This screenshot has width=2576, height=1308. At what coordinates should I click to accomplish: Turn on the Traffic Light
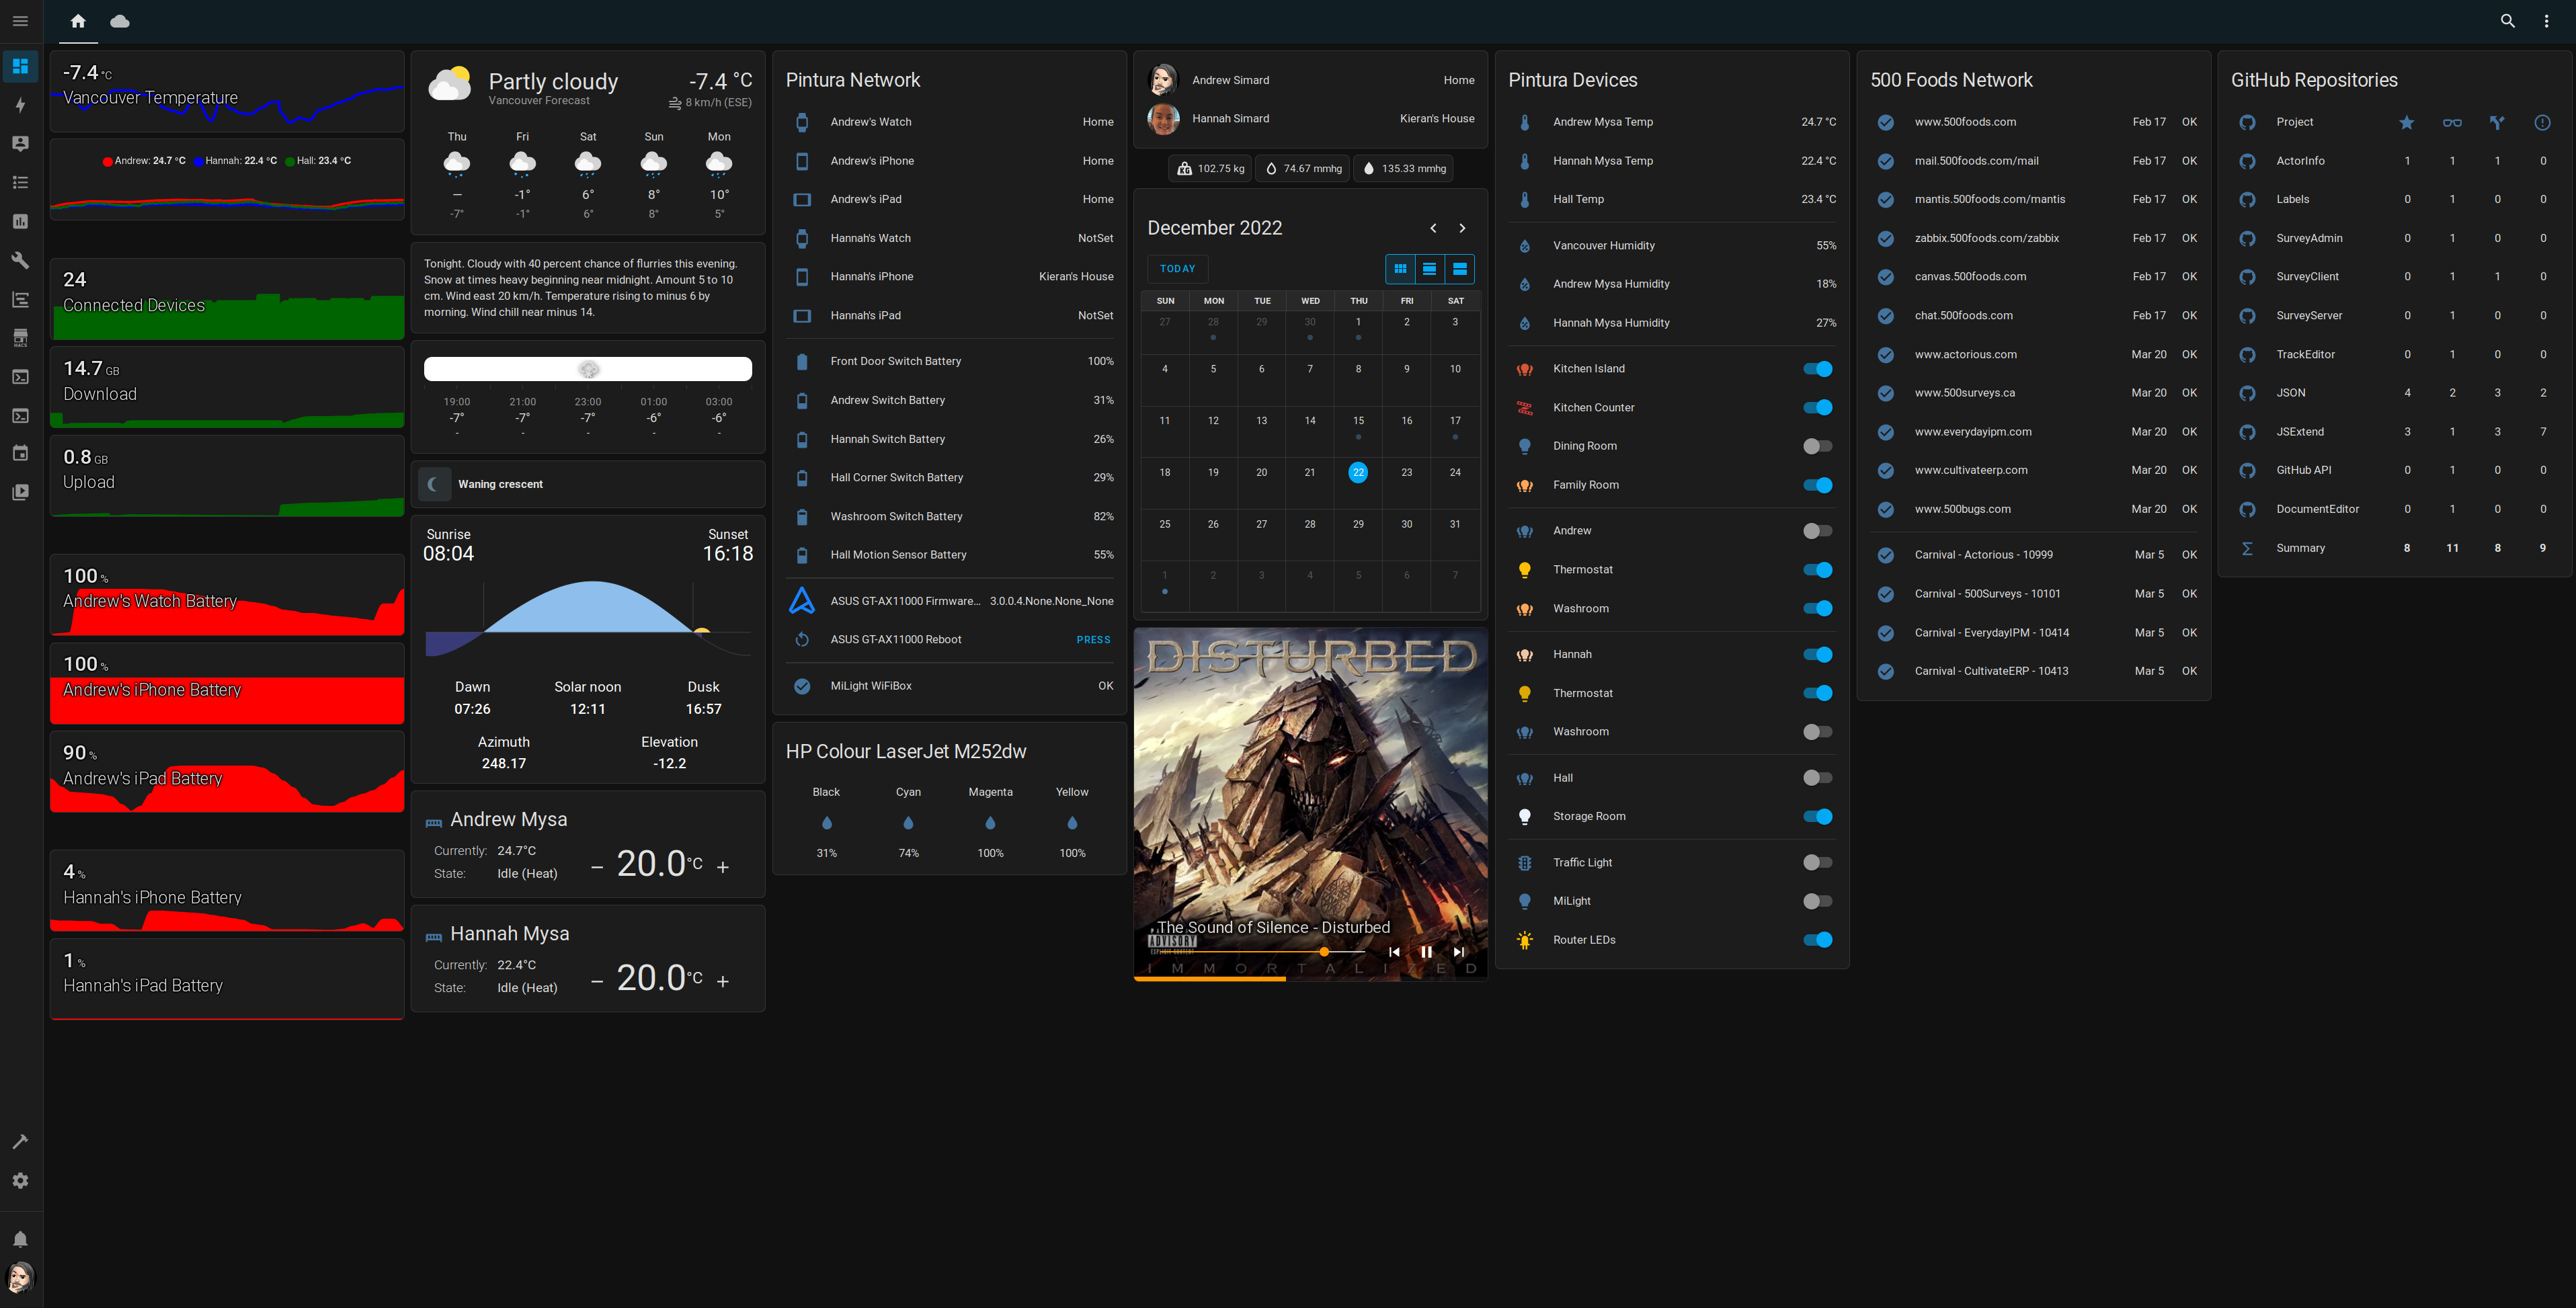point(1817,862)
